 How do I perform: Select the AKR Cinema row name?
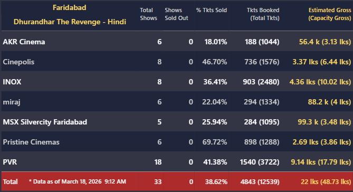tap(24, 42)
